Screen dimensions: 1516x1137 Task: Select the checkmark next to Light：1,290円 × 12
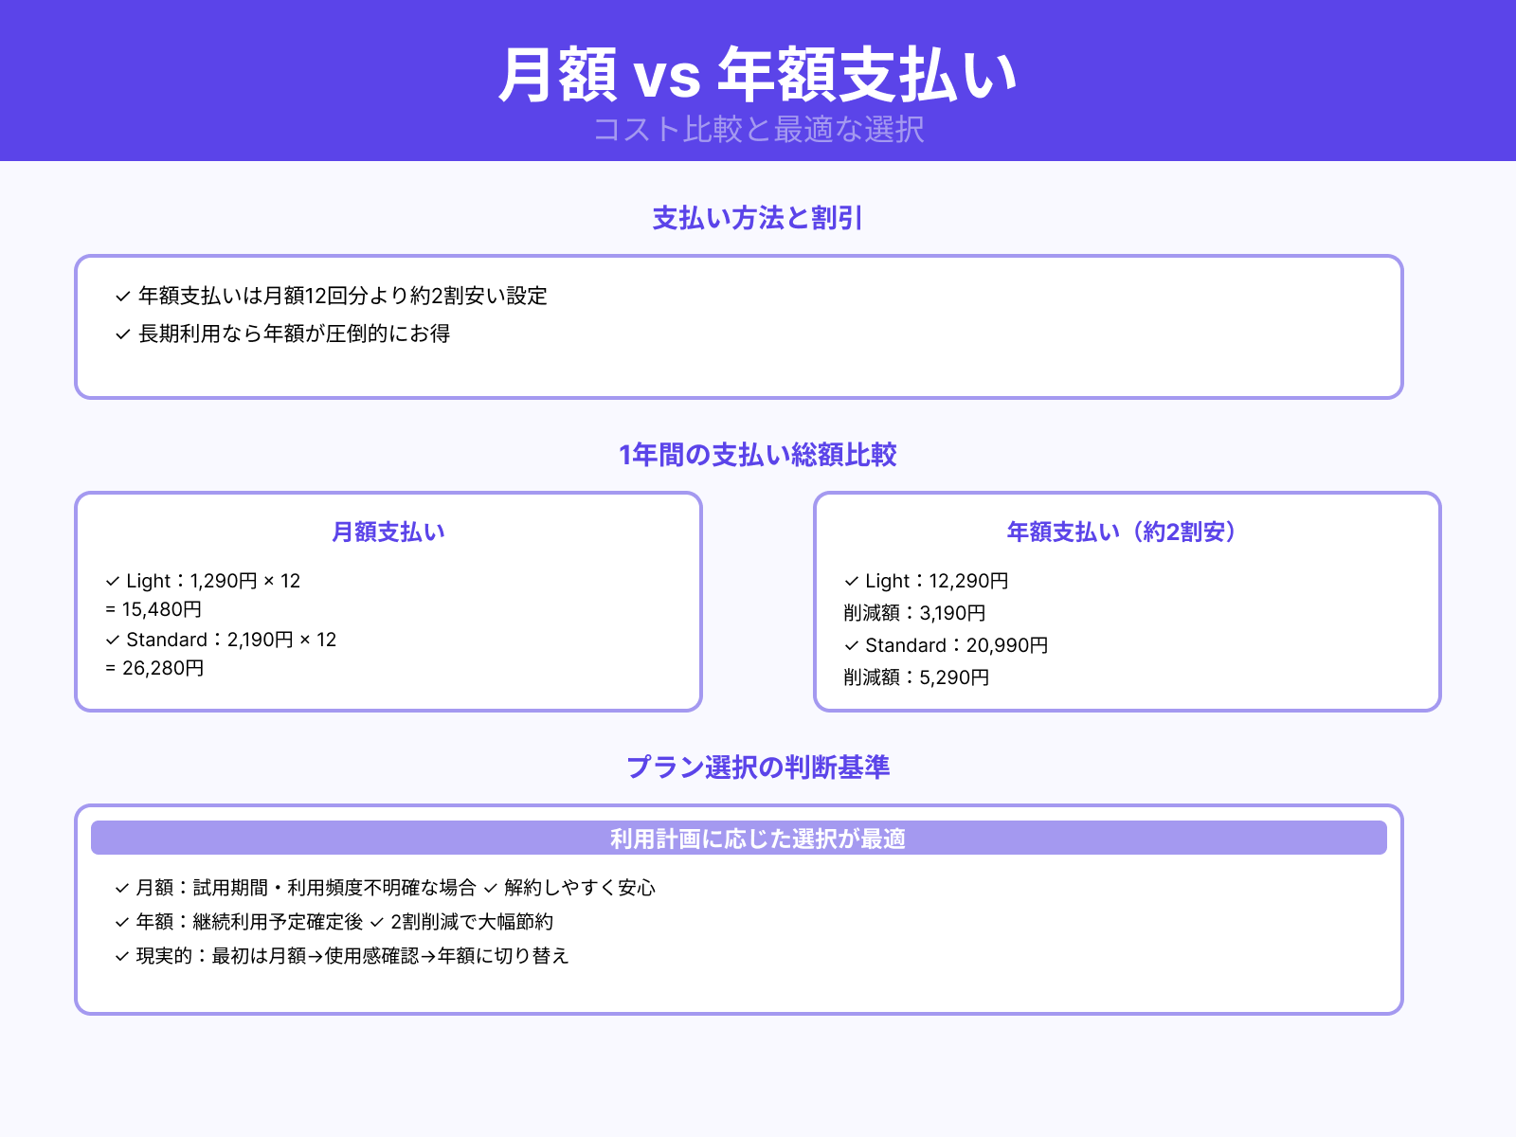tap(111, 580)
